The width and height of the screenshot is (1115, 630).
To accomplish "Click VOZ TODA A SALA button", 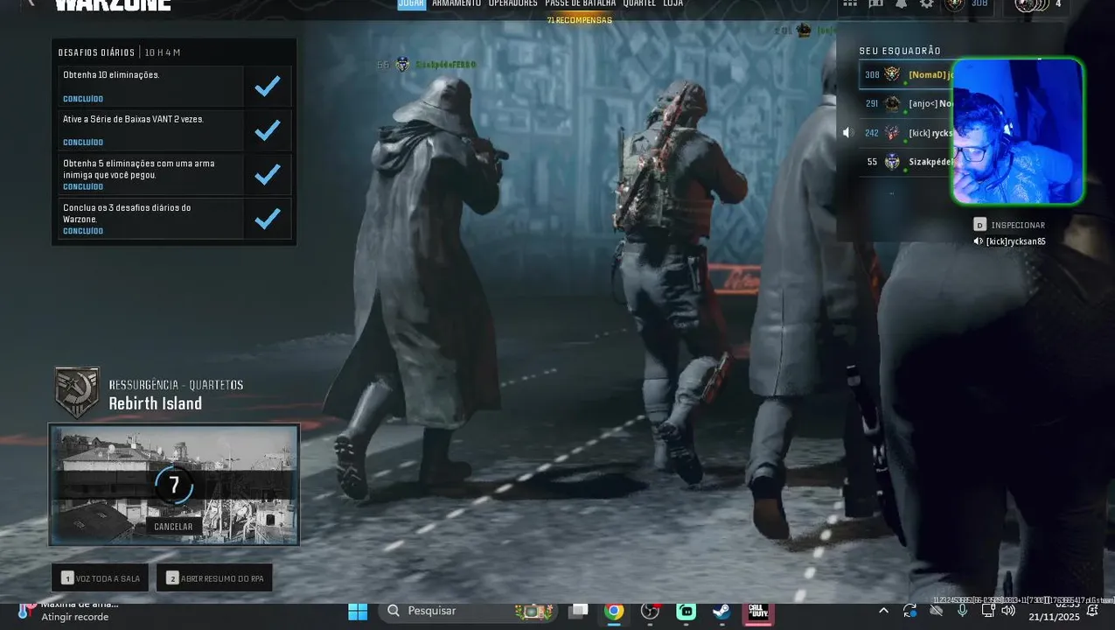I will [101, 578].
